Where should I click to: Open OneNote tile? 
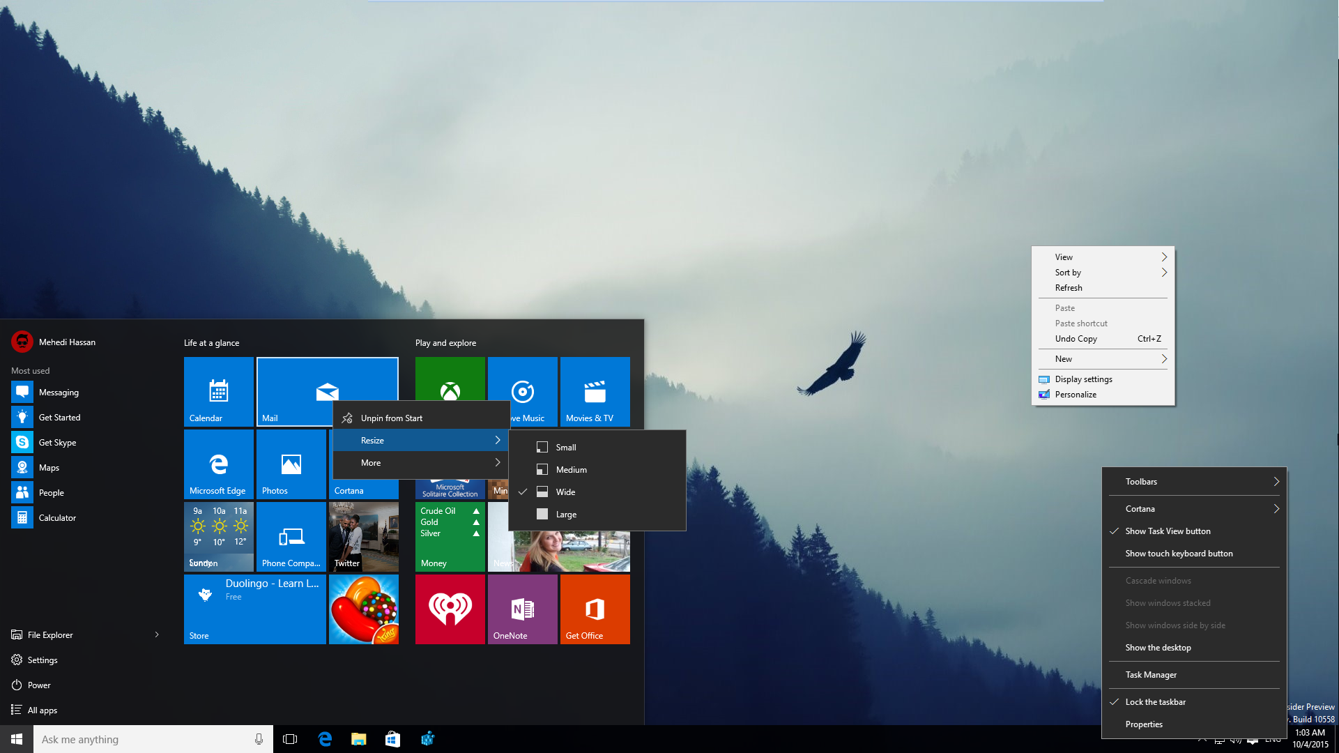[x=522, y=609]
